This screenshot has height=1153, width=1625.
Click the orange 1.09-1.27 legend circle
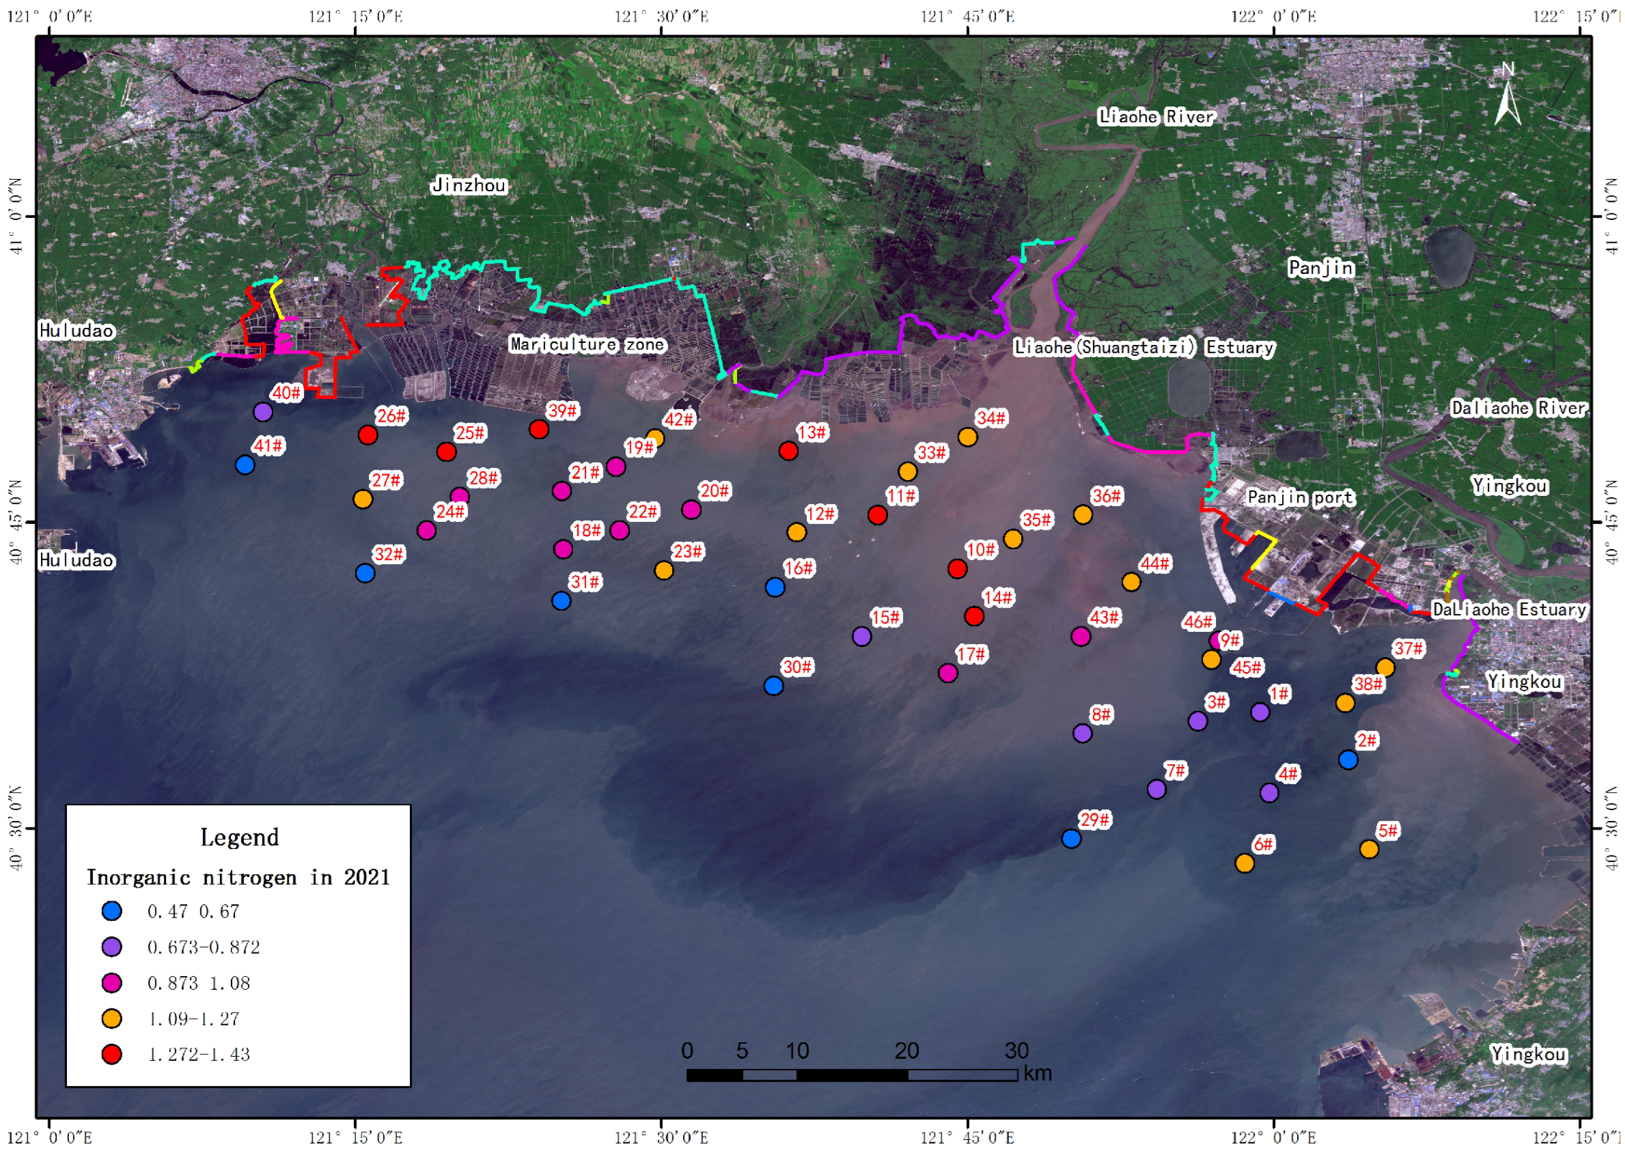tap(111, 1019)
